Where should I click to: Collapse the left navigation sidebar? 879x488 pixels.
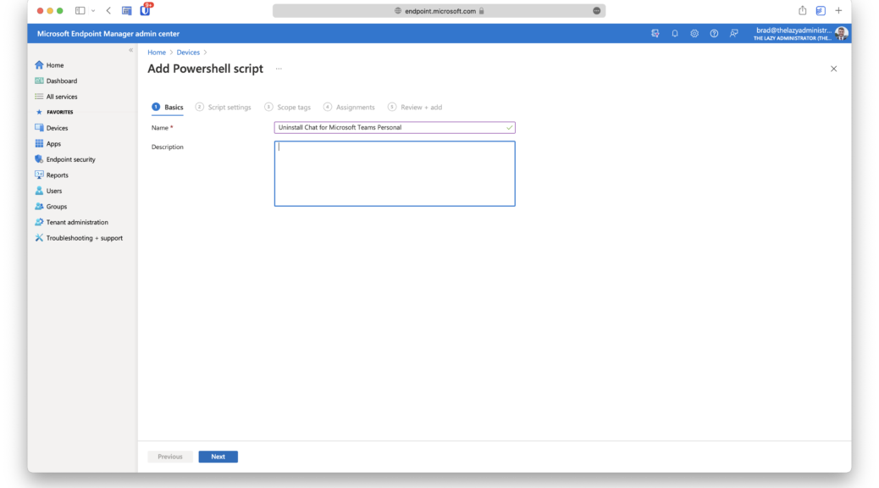point(130,50)
